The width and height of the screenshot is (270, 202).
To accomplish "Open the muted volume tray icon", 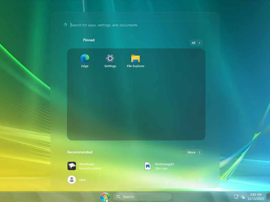I will (243, 197).
